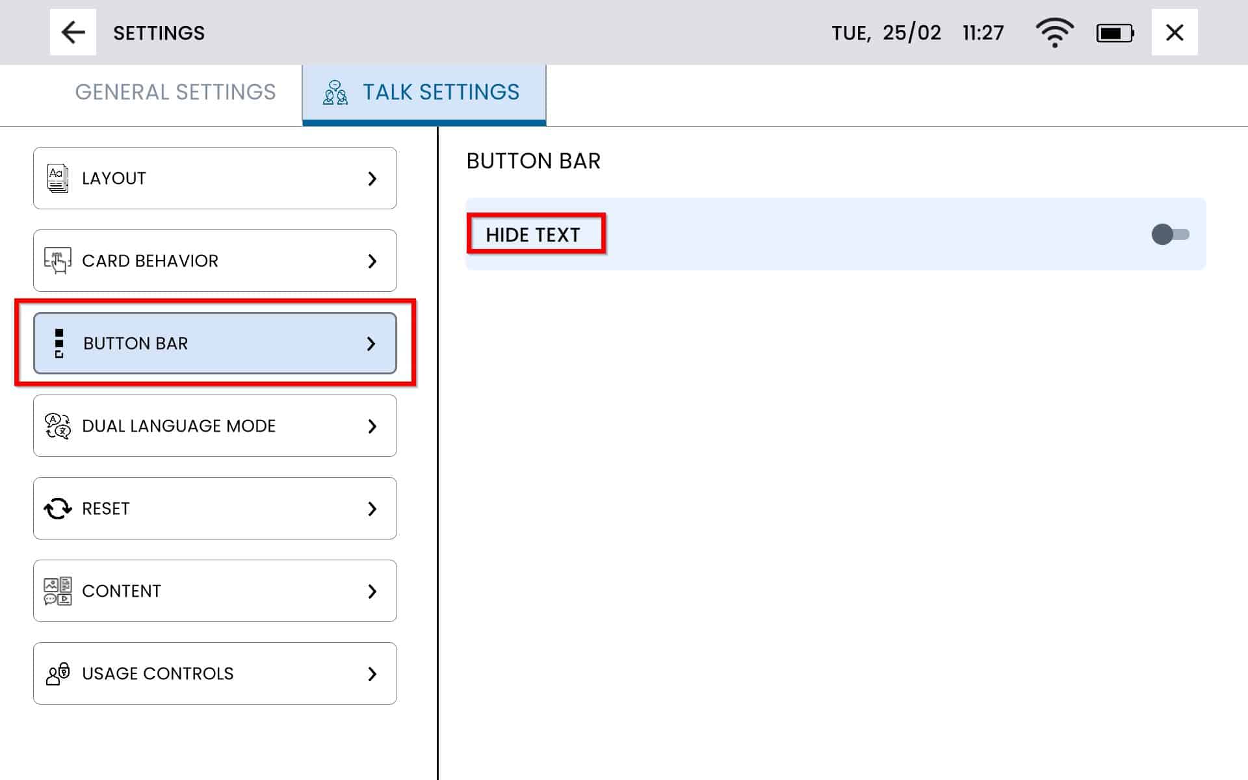This screenshot has height=780, width=1248.
Task: Expand Dual Language Mode chevron arrow
Action: tap(372, 426)
